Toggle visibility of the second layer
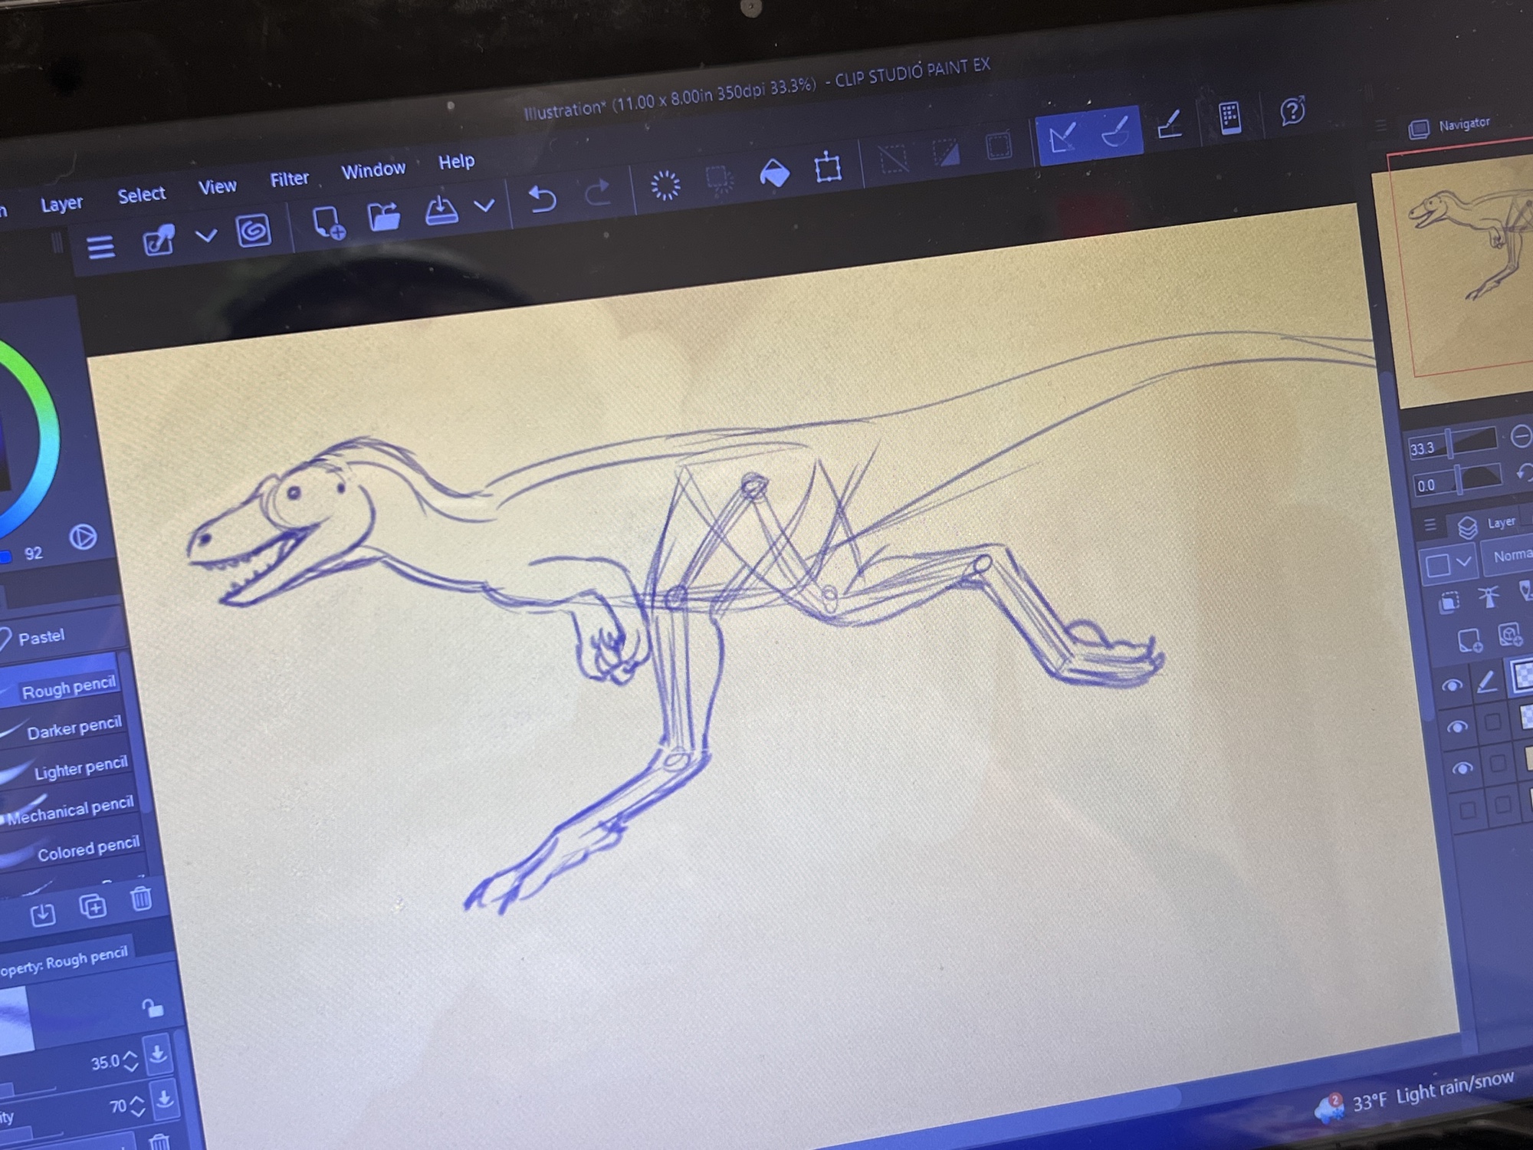 1456,727
